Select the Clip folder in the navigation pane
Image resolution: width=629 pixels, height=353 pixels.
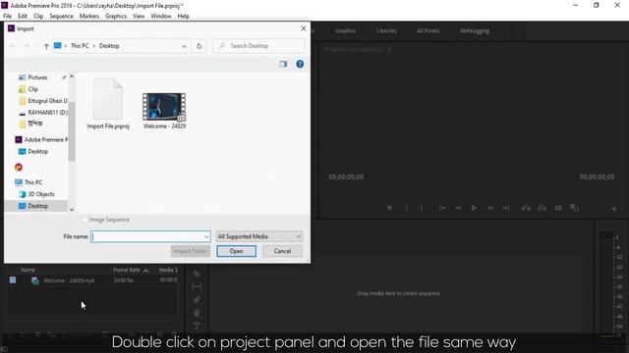coord(32,89)
